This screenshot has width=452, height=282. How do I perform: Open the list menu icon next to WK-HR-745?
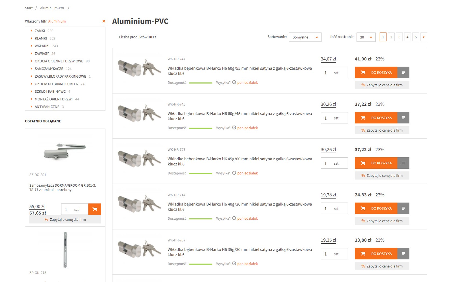403,118
